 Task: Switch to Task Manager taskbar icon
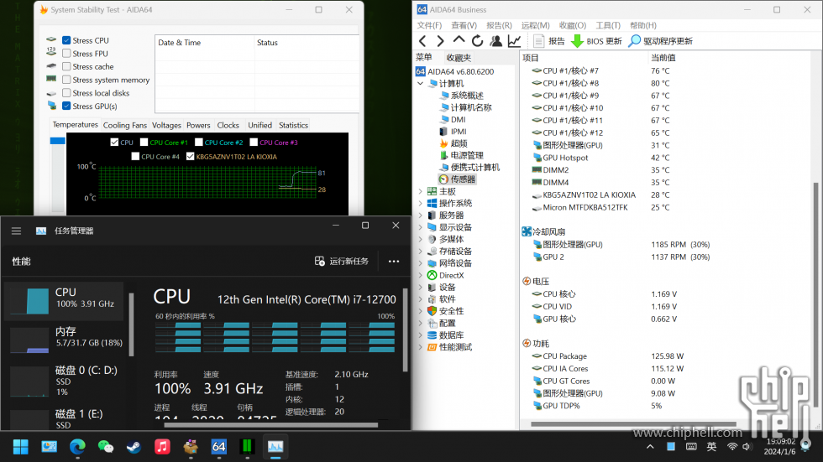click(x=275, y=447)
